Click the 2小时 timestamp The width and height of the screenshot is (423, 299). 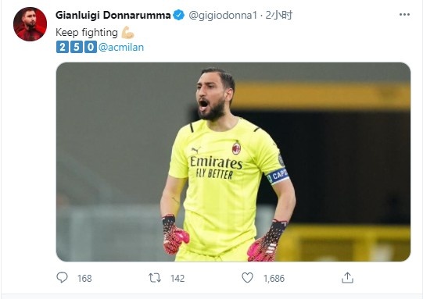(x=279, y=15)
